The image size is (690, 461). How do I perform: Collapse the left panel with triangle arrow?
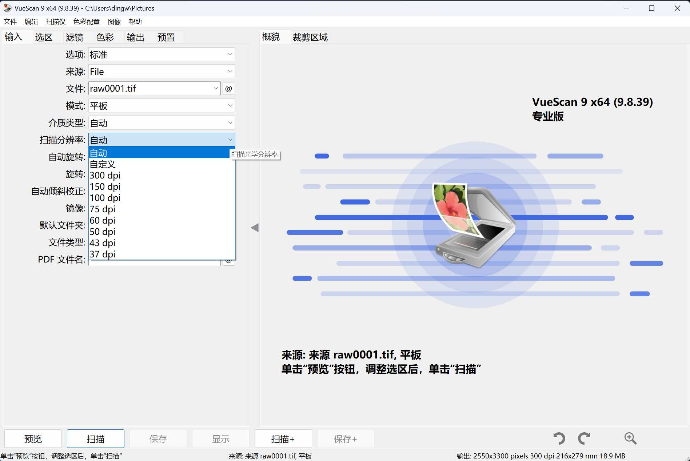255,228
